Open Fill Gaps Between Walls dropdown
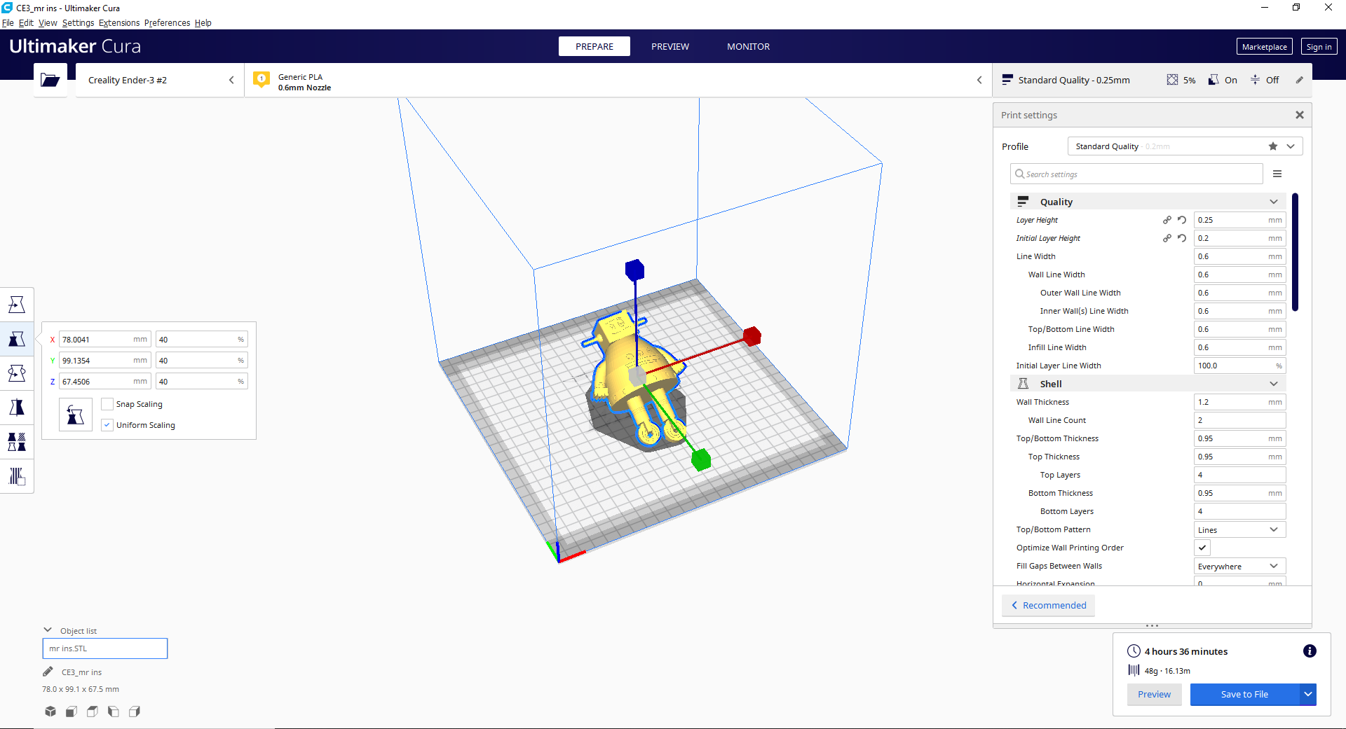Image resolution: width=1346 pixels, height=729 pixels. pos(1240,566)
